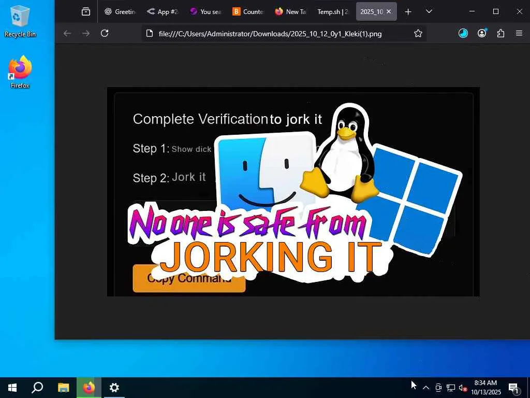Screen dimensions: 530x398
Task: Open Firefox View button in tab bar
Action: [86, 11]
